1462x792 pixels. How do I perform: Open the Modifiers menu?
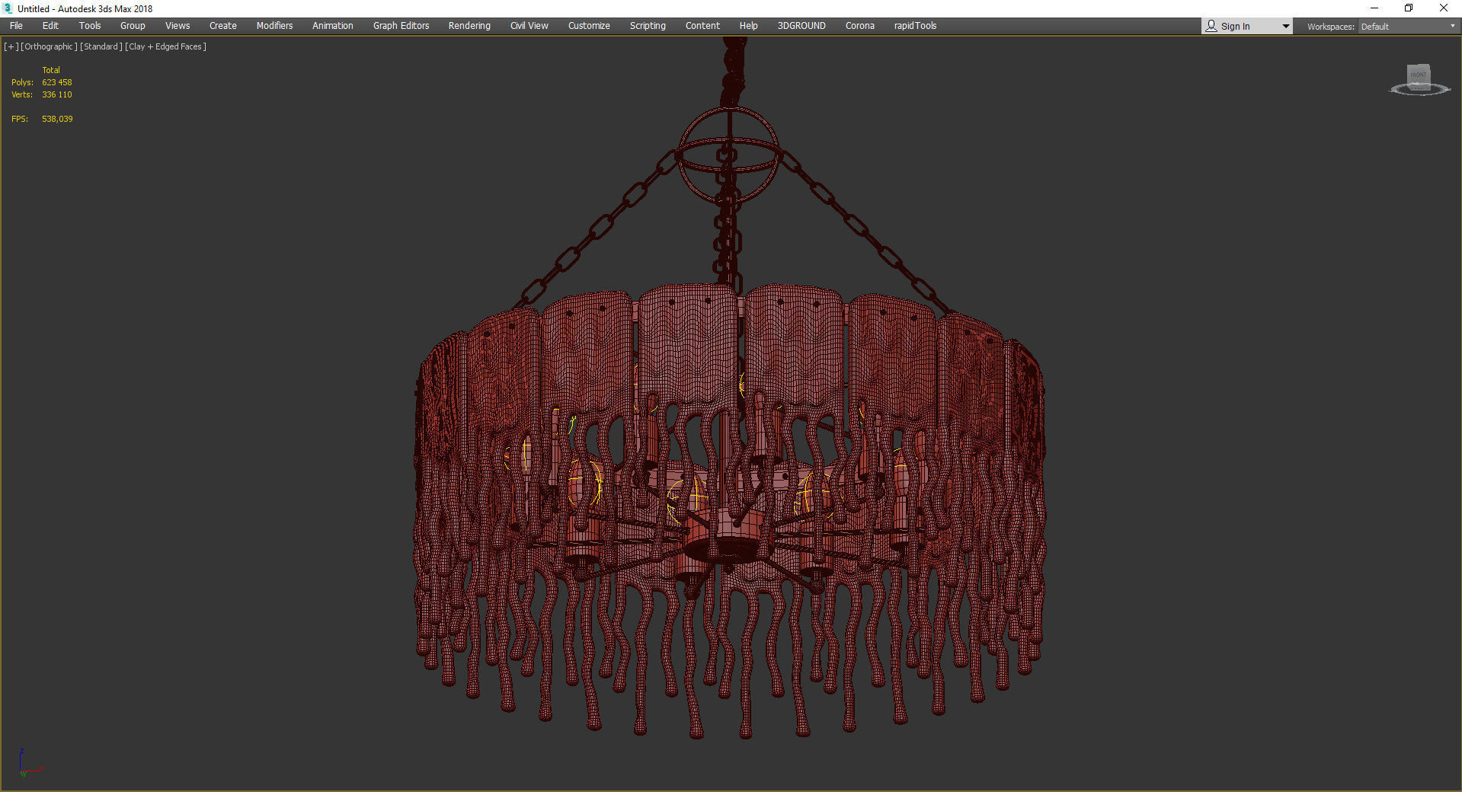pos(274,26)
